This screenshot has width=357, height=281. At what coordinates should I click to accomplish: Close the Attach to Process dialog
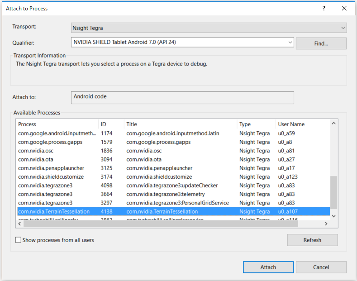pos(344,9)
